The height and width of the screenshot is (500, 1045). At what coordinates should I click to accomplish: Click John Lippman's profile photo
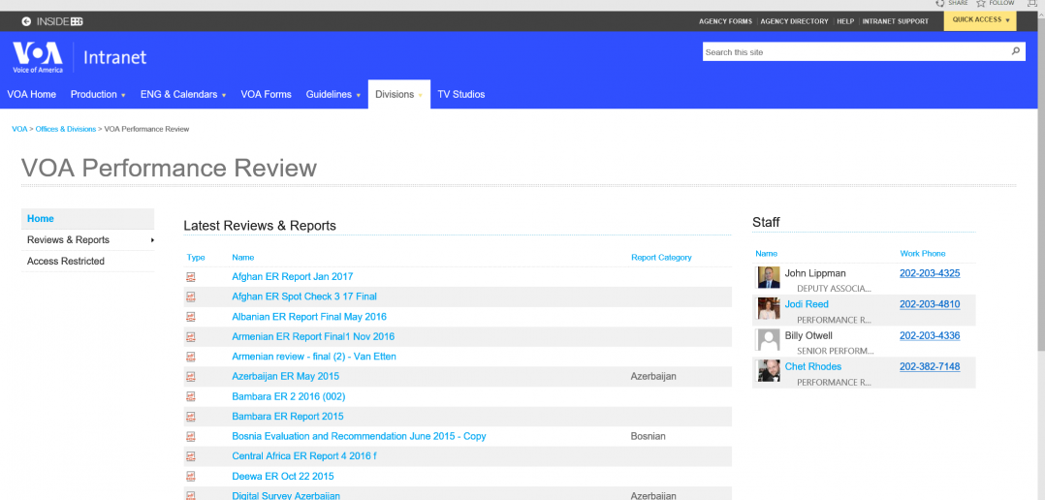click(x=769, y=278)
